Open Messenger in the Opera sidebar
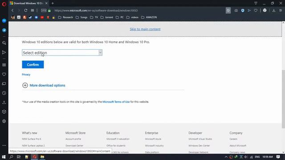The image size is (285, 160). pyautogui.click(x=4, y=21)
